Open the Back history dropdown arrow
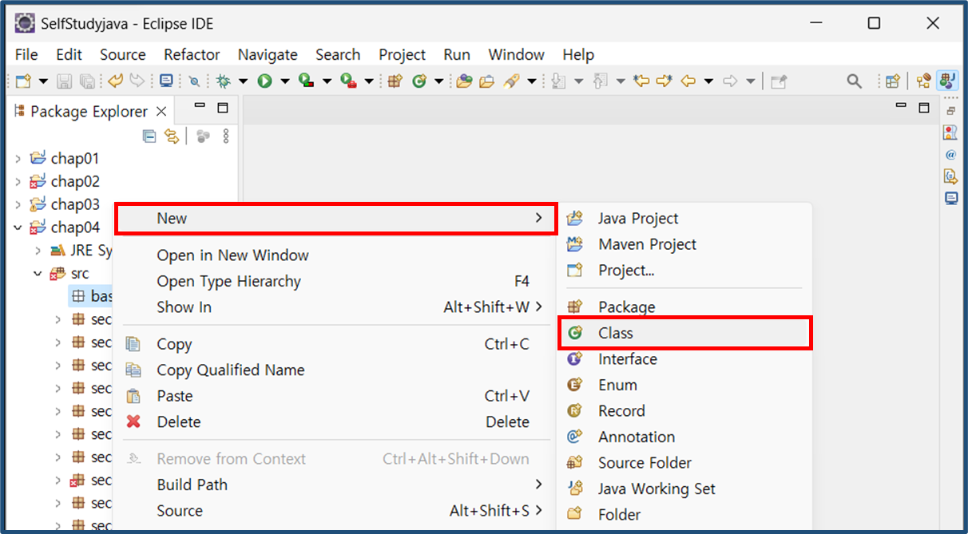Image resolution: width=968 pixels, height=534 pixels. click(x=708, y=81)
